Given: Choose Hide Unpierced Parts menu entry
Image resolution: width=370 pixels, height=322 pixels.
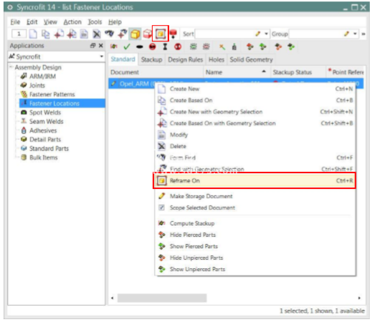Looking at the screenshot, I should [255, 258].
